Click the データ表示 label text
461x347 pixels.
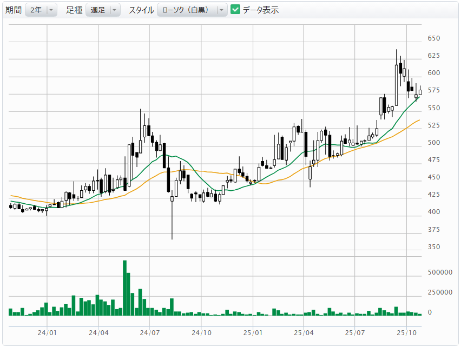260,10
